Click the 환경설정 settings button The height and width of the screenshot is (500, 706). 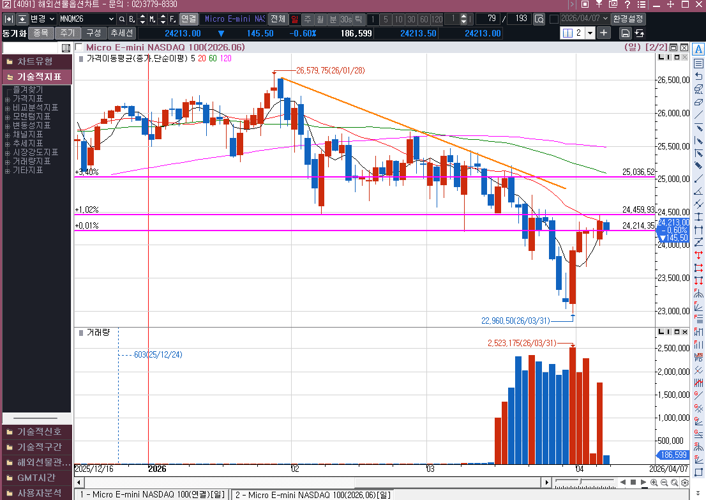click(628, 19)
